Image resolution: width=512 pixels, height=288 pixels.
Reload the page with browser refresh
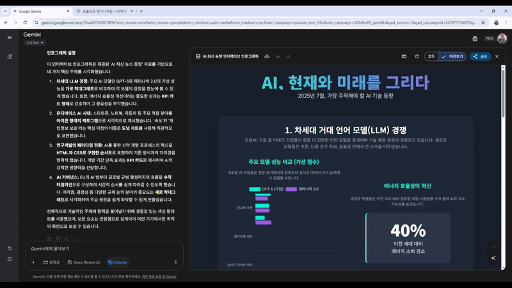pyautogui.click(x=25, y=22)
